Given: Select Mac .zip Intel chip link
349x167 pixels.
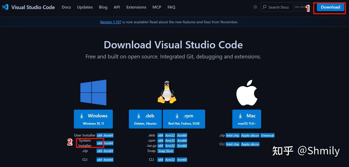Looking at the screenshot, I should pos(233,135).
